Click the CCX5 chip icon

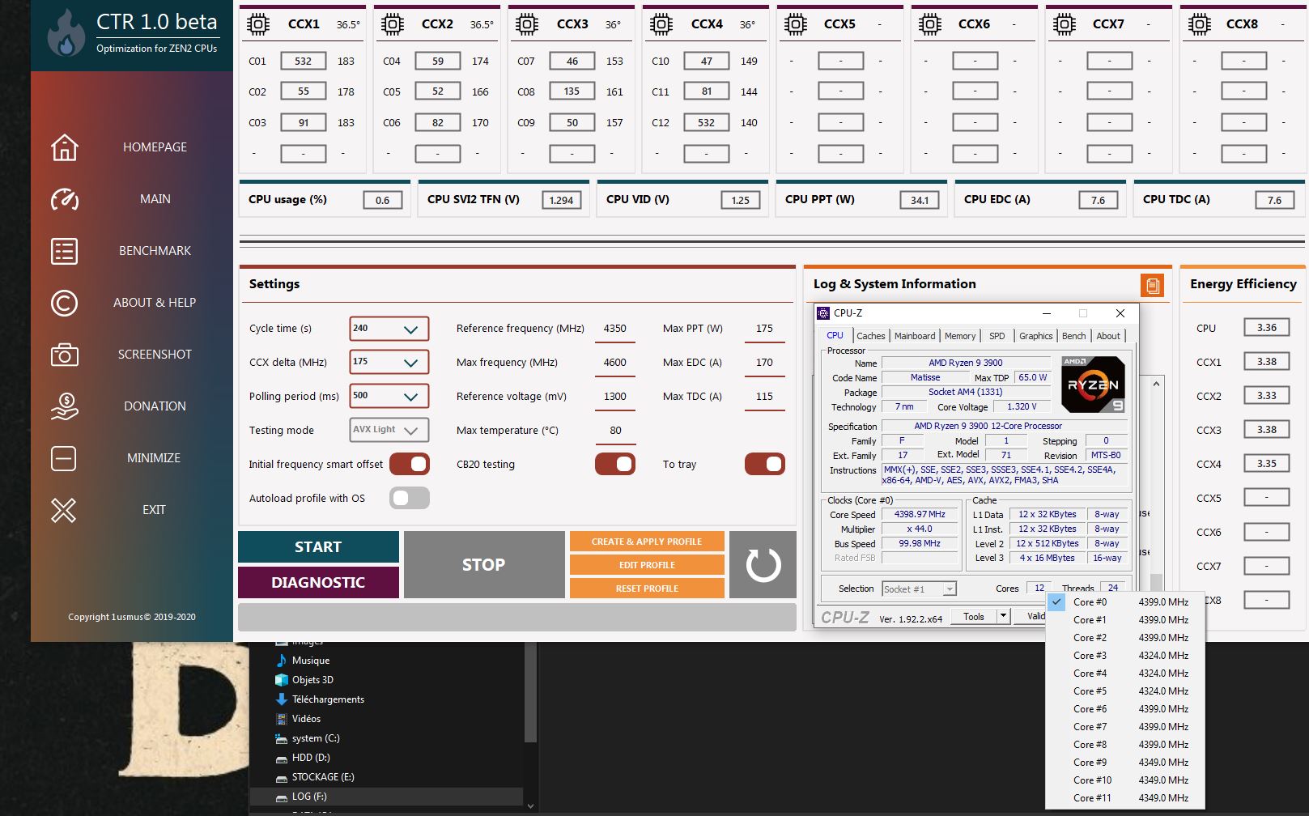(x=796, y=24)
